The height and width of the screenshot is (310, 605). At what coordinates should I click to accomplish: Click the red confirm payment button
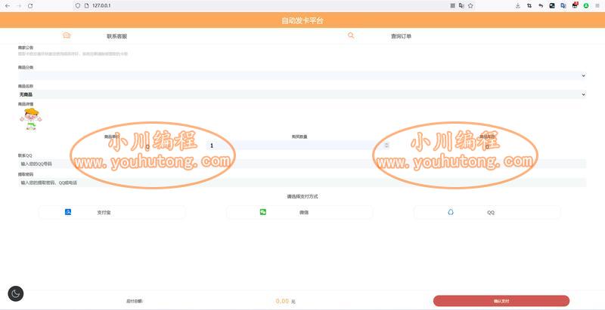click(x=501, y=301)
